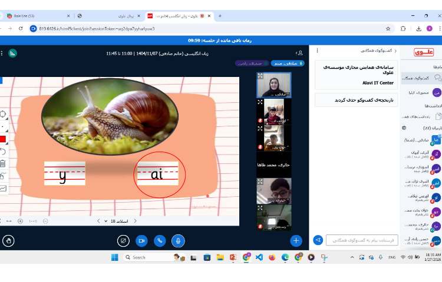Image resolution: width=442 pixels, height=282 pixels.
Task: Zoom in on the presentation
Action: point(20,221)
